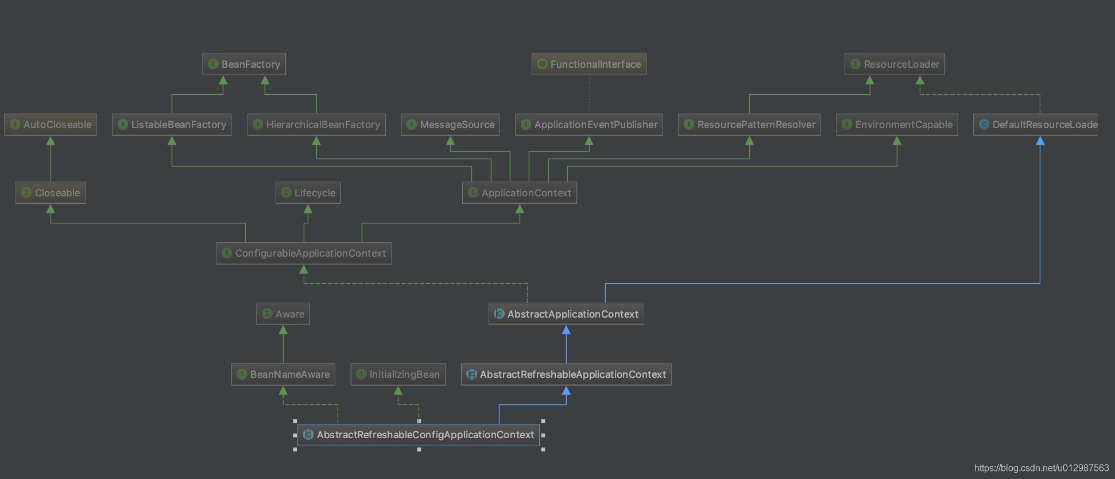Select the BeanFactory node
Viewport: 1115px width, 479px height.
pos(244,64)
